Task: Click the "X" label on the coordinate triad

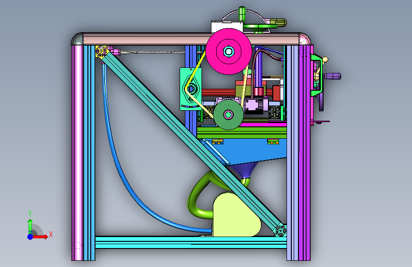Action: click(51, 234)
